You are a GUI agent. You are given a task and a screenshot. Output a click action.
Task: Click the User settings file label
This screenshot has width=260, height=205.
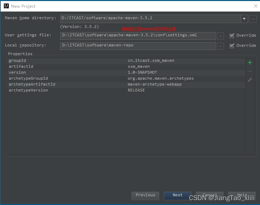[x=28, y=35]
